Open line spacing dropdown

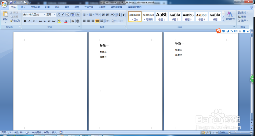point(107,21)
